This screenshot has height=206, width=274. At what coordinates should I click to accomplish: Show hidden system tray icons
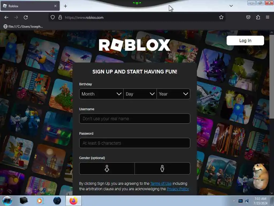(234, 201)
